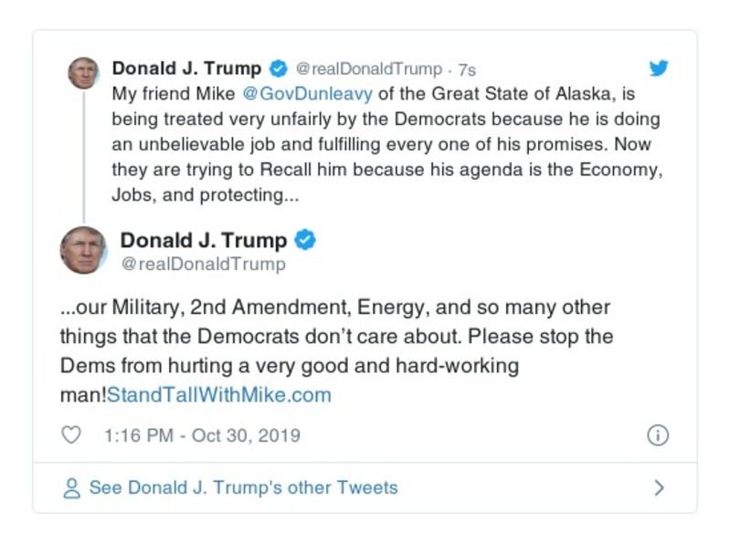Image resolution: width=730 pixels, height=543 pixels.
Task: Click the bold Donald J. Trump name in the main tweet
Action: 203,241
